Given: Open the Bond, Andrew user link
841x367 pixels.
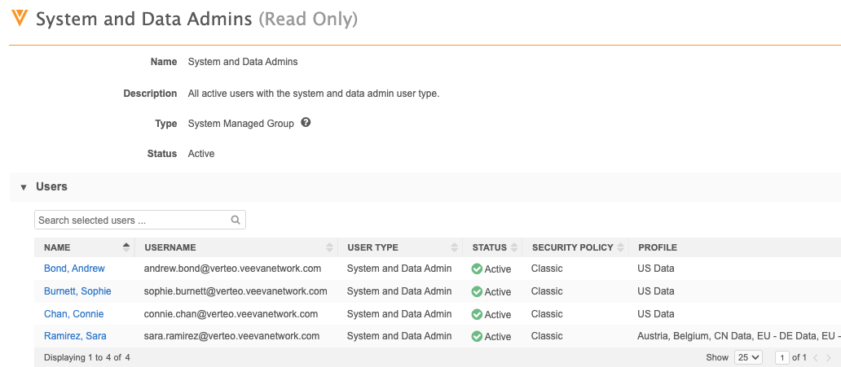Looking at the screenshot, I should [x=74, y=269].
